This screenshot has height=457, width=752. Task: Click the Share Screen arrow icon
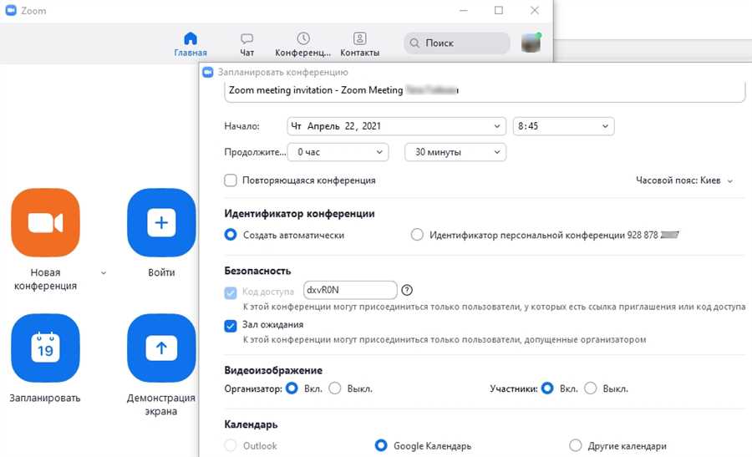pos(161,348)
